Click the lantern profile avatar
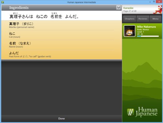The image size is (163, 123). click(130, 31)
